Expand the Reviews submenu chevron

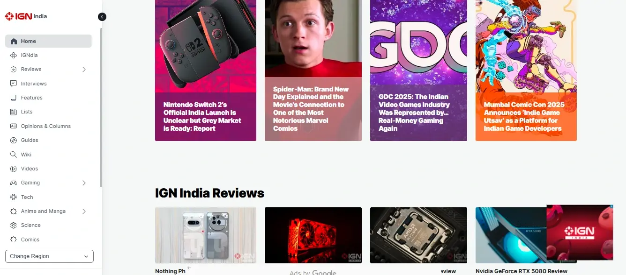(84, 70)
